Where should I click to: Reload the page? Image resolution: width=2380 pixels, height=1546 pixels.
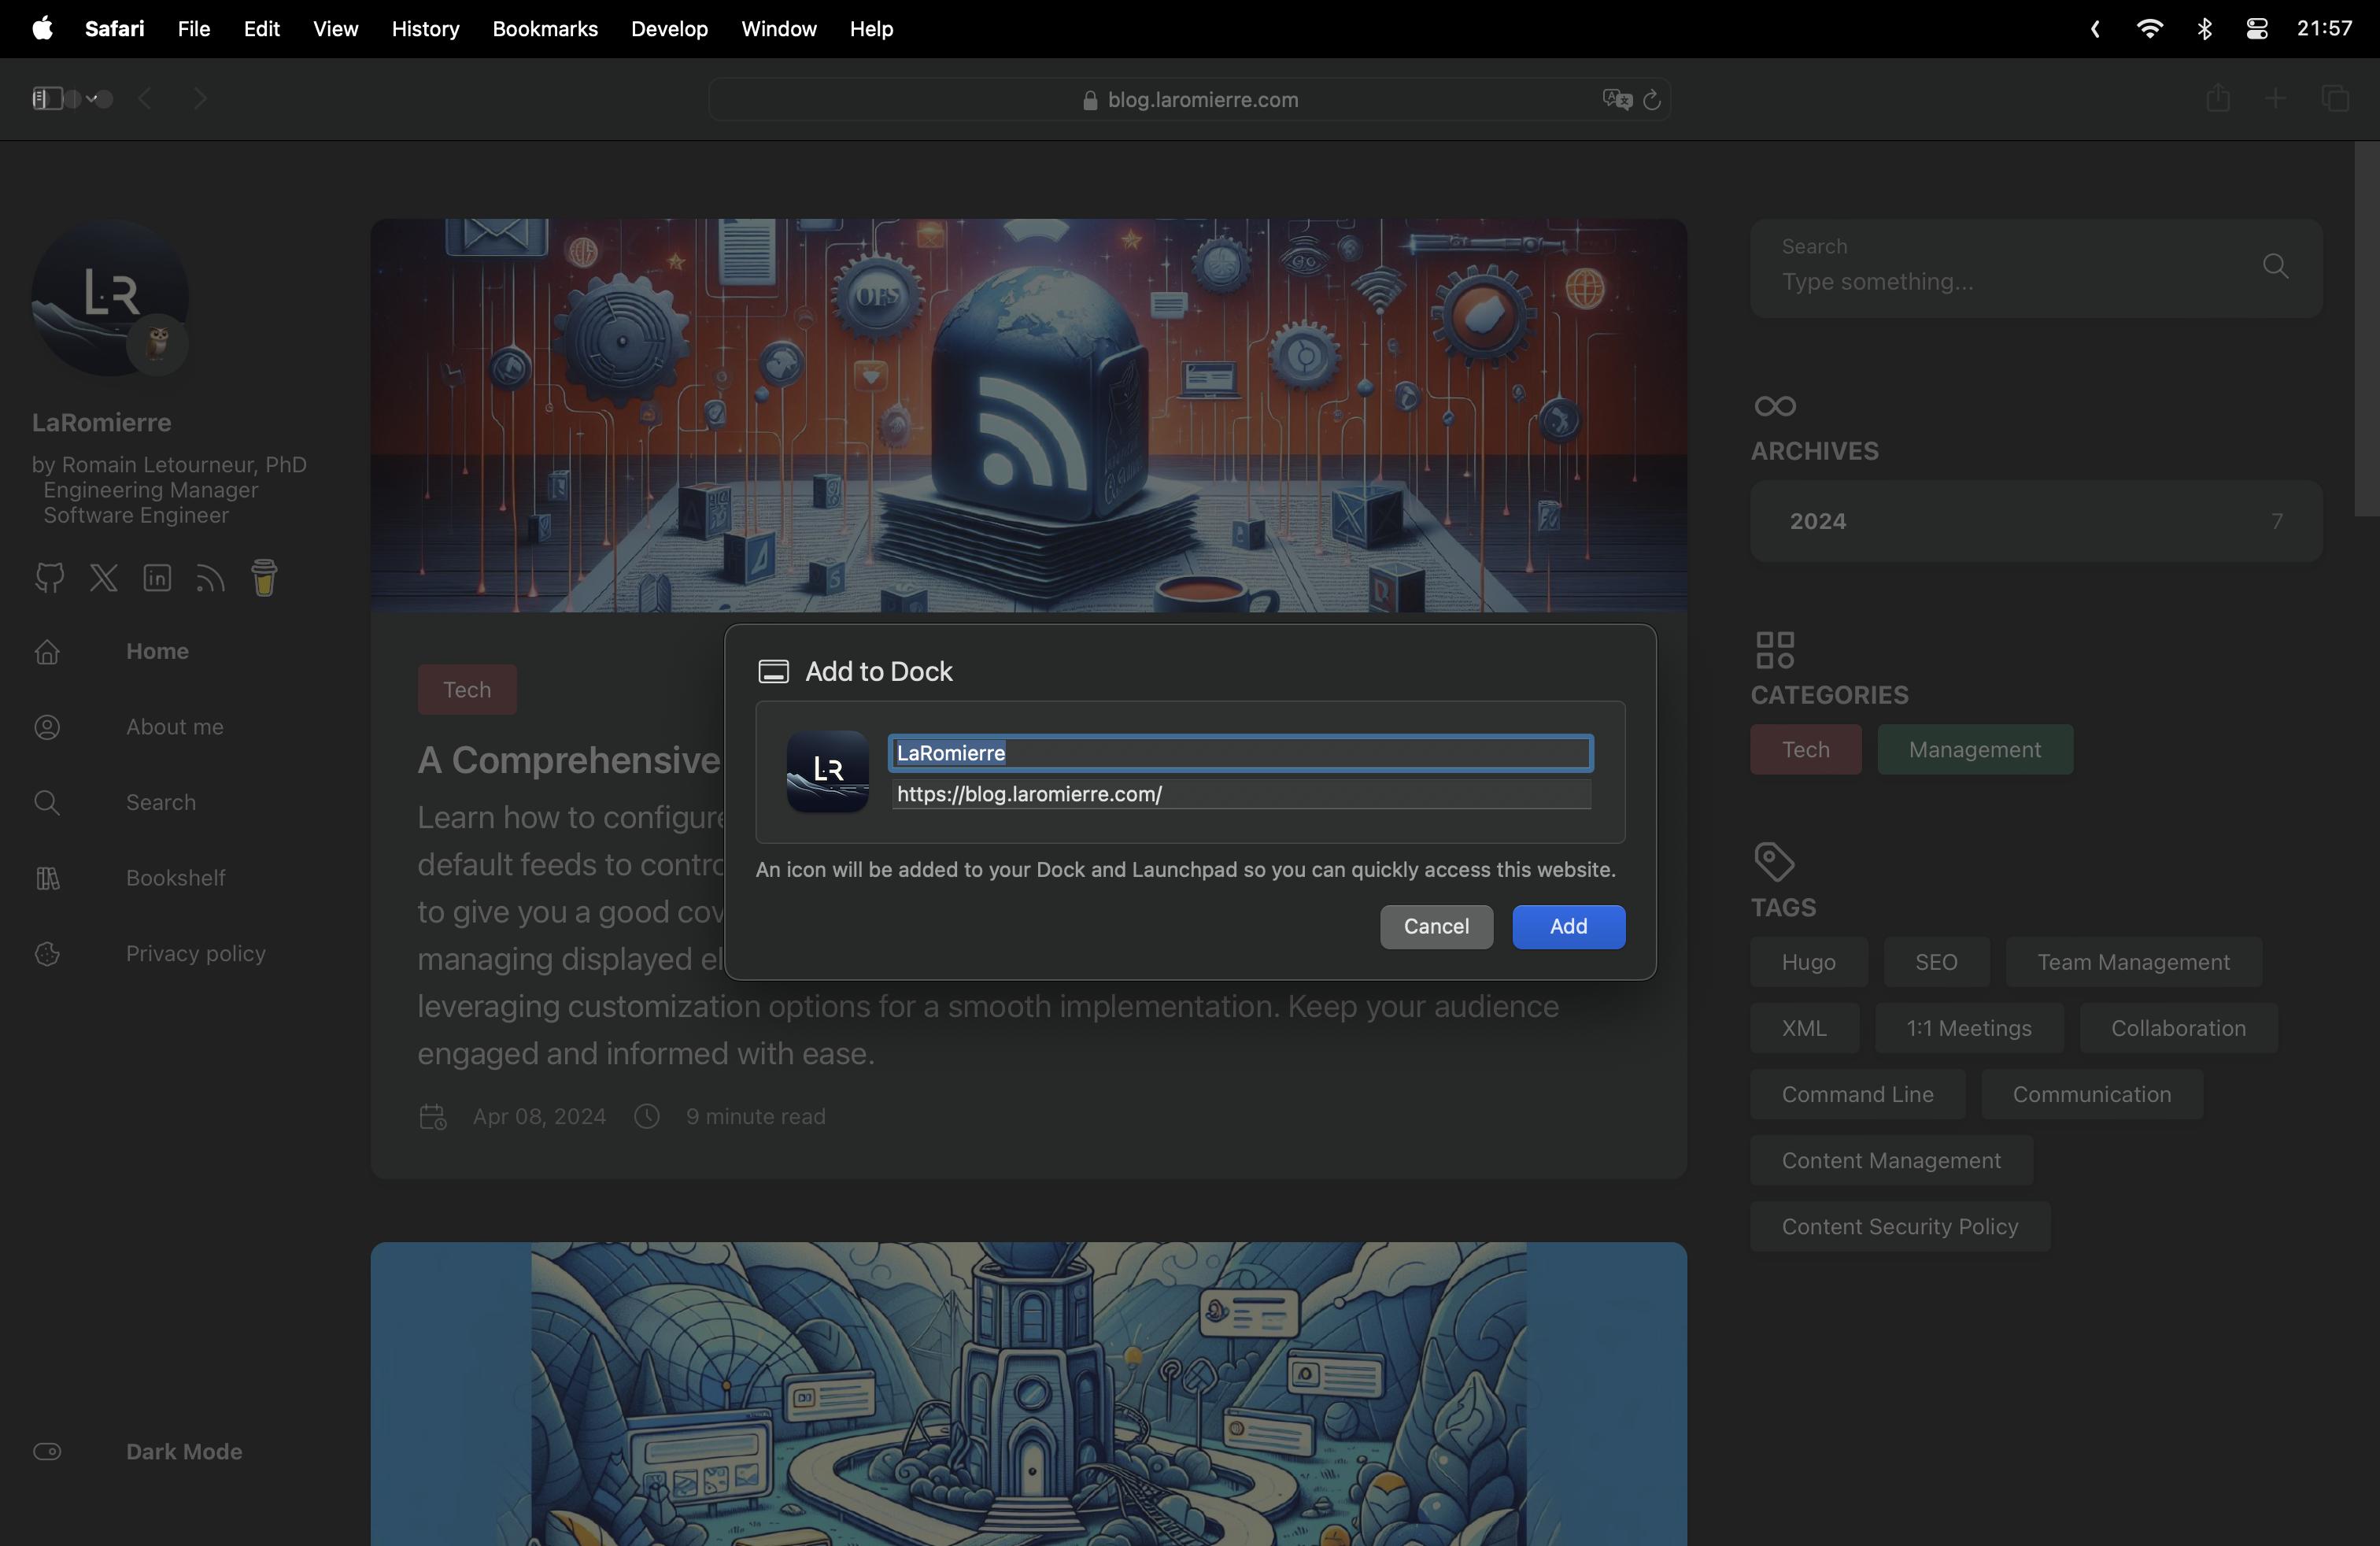click(1652, 99)
